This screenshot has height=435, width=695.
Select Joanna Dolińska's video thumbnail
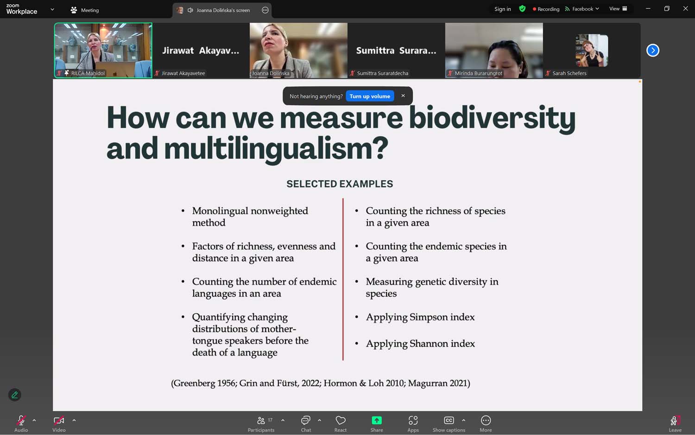point(298,50)
